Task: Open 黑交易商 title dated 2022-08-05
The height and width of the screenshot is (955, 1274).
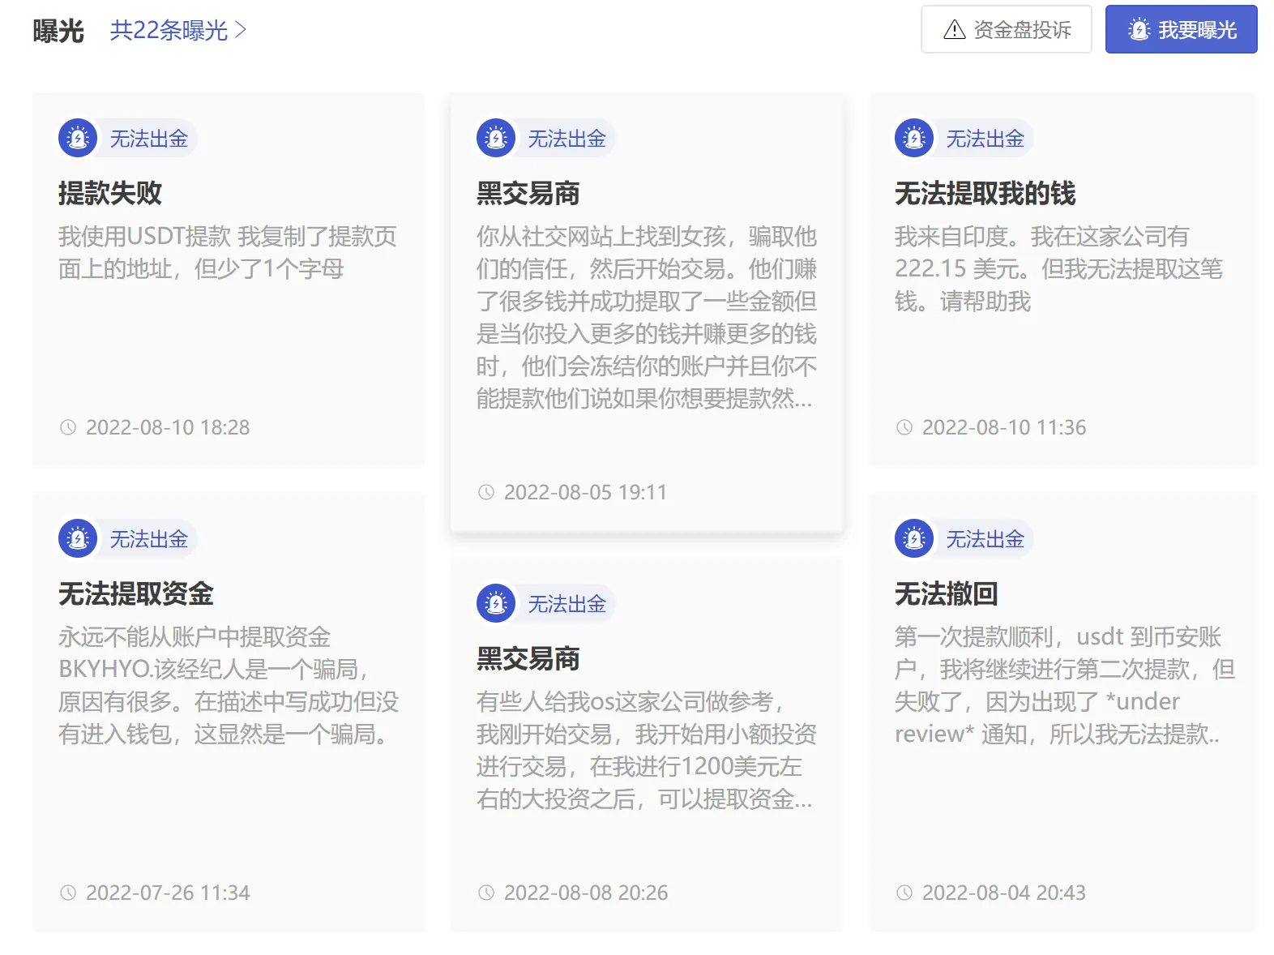Action: pyautogui.click(x=528, y=193)
